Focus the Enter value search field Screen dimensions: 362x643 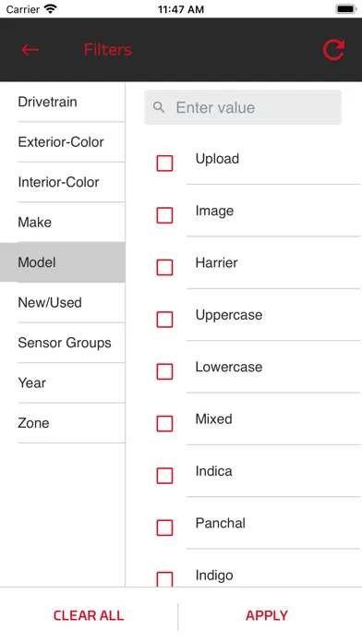click(x=243, y=107)
